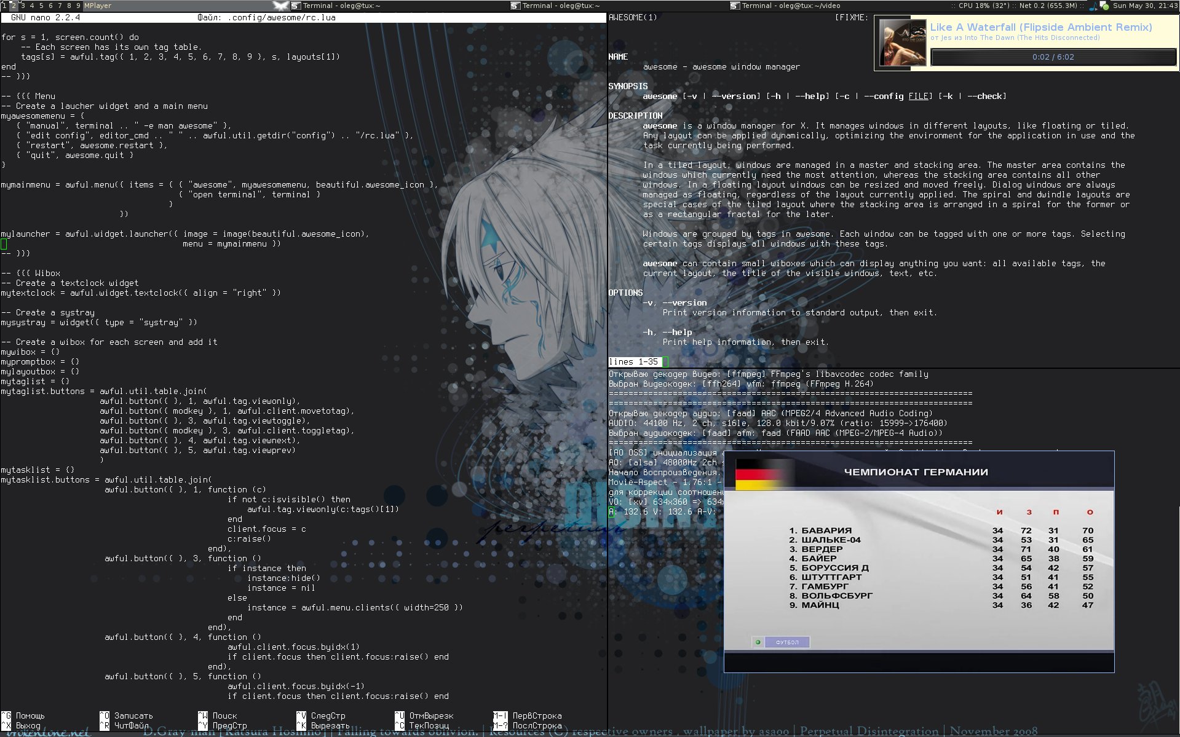
Task: Click the nano title showing .config/awesome/rc.lua
Action: [x=266, y=17]
